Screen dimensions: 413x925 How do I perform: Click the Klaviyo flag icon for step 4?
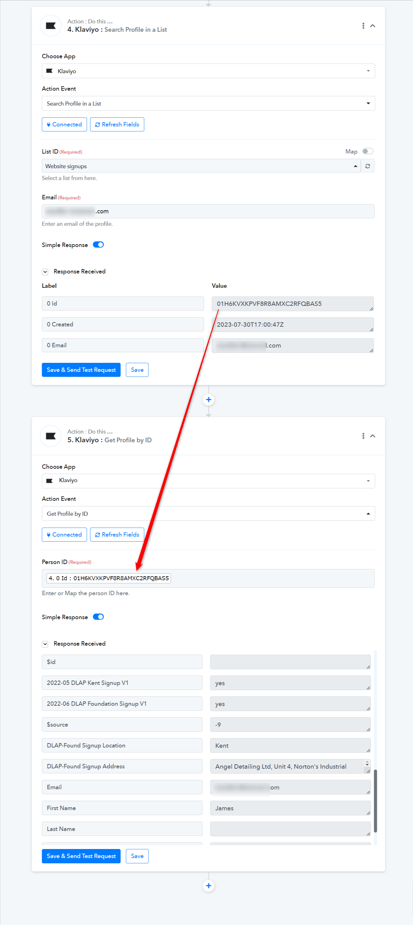51,26
